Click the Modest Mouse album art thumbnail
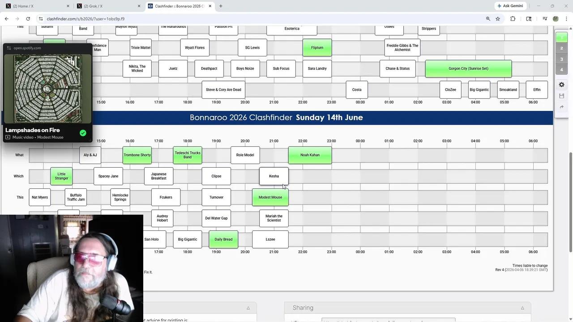Screen dimensions: 573x322 [x=47, y=88]
